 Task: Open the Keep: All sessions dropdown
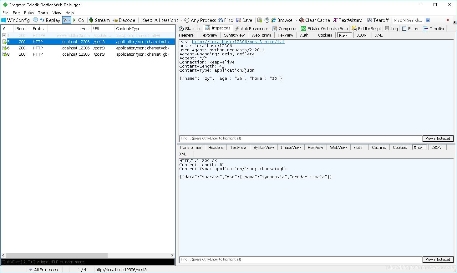pyautogui.click(x=162, y=20)
